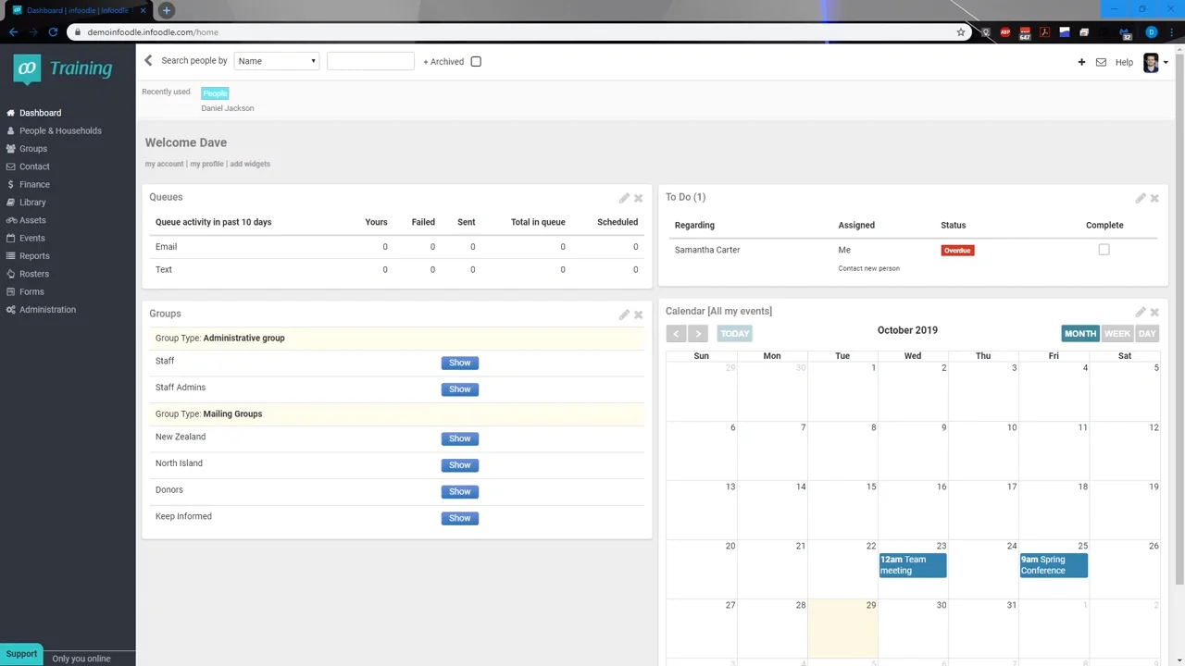Open Events in sidebar
Screen dimensions: 1185x666
pos(31,238)
